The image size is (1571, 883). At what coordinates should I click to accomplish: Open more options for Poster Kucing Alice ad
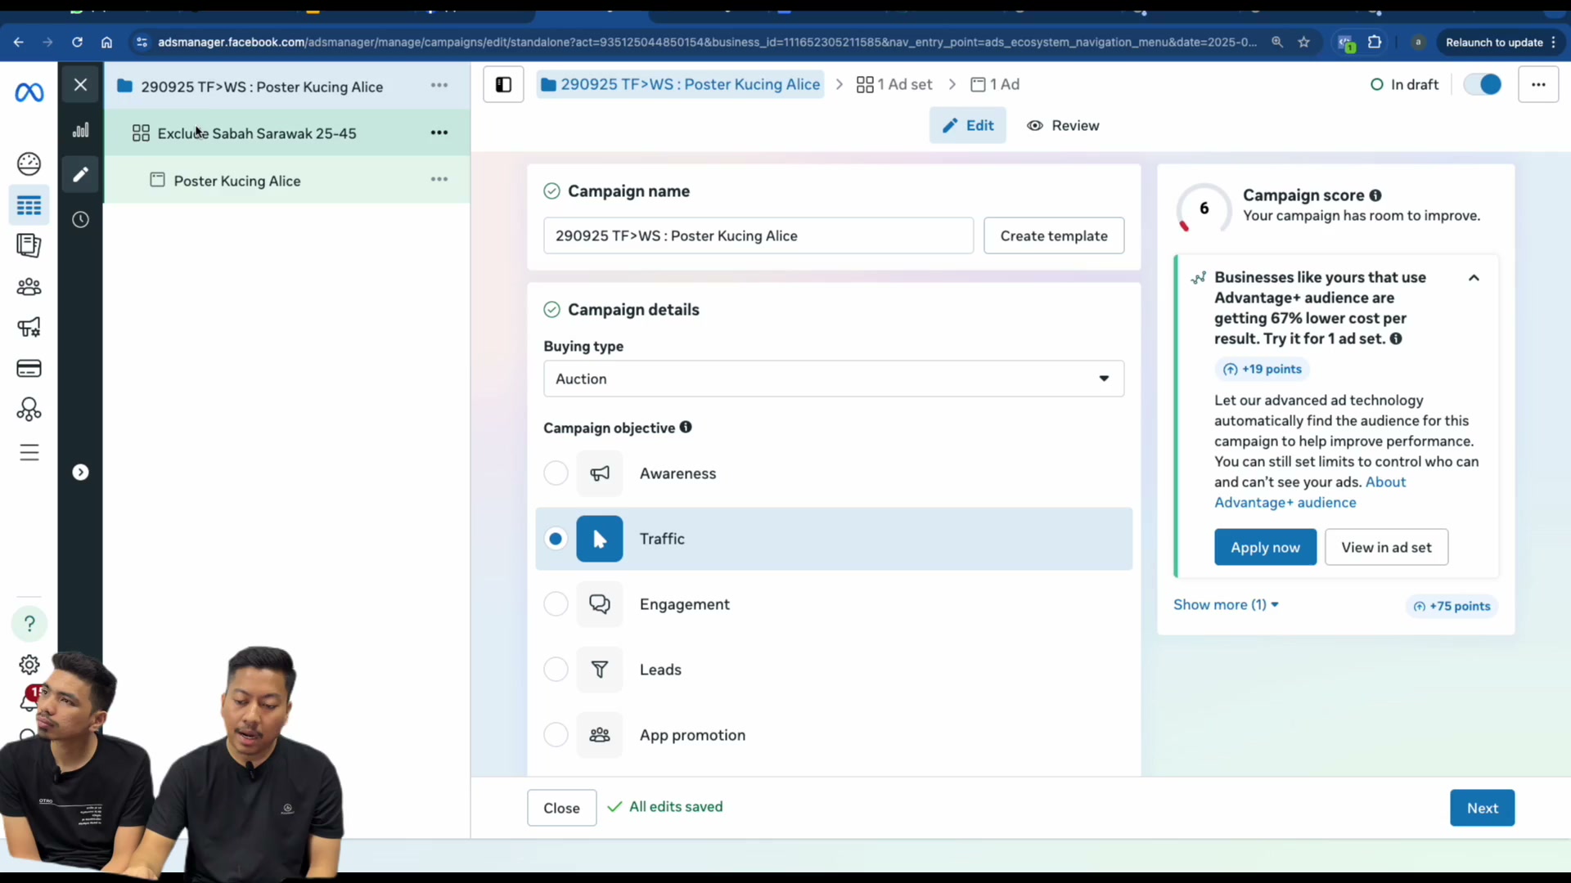439,179
